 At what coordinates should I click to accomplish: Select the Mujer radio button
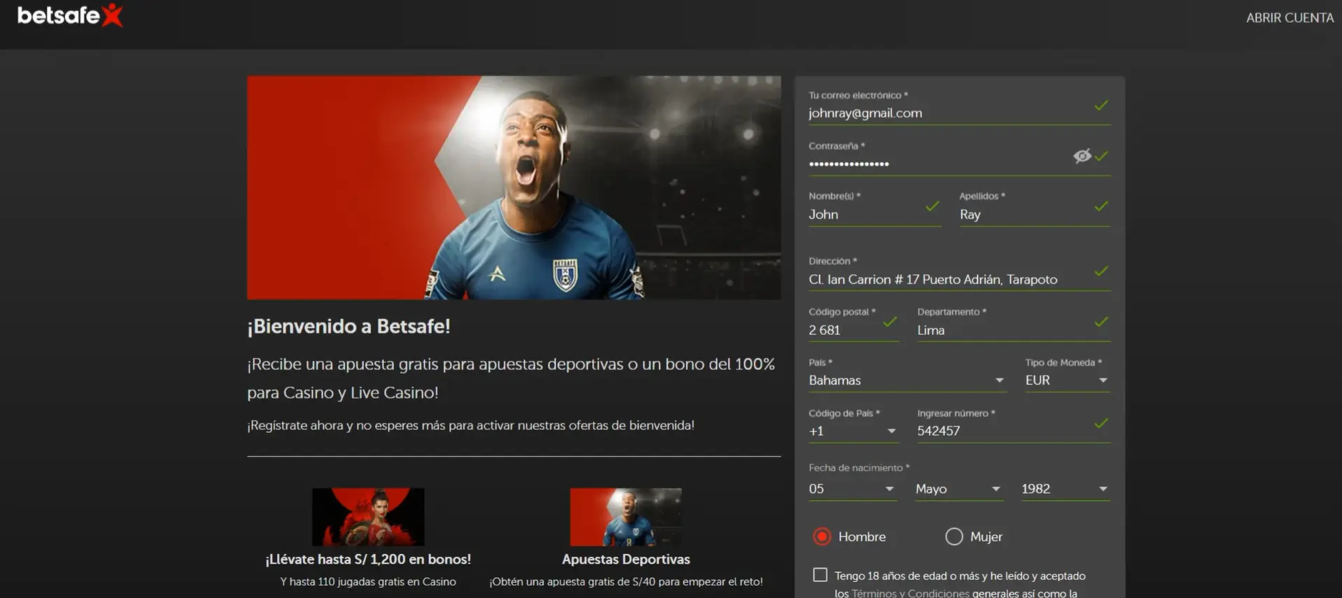tap(954, 536)
